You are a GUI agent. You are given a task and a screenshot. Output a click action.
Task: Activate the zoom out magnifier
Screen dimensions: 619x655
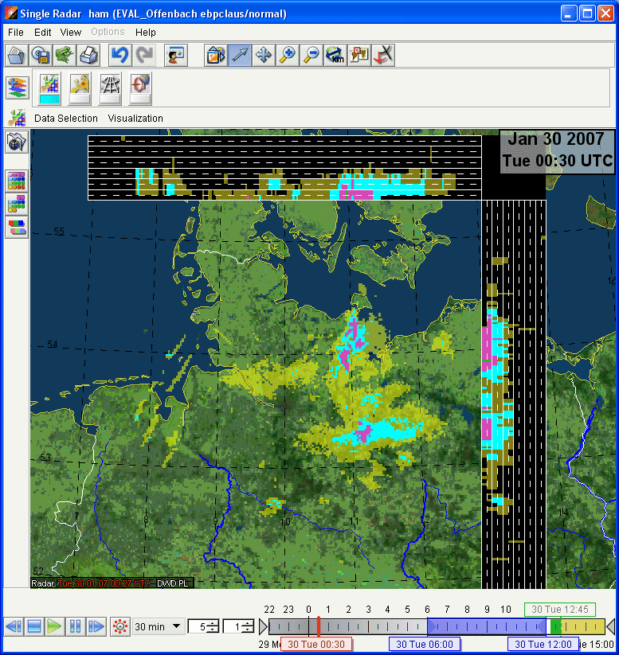tap(311, 55)
